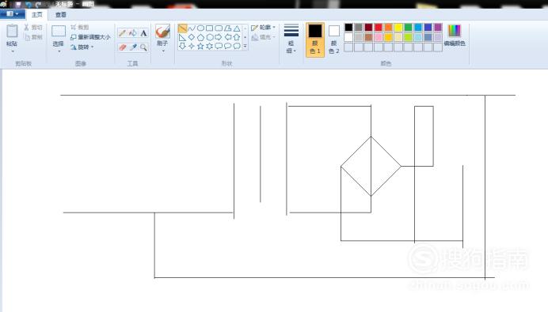Click Undo in quick access toolbar

(x=29, y=5)
